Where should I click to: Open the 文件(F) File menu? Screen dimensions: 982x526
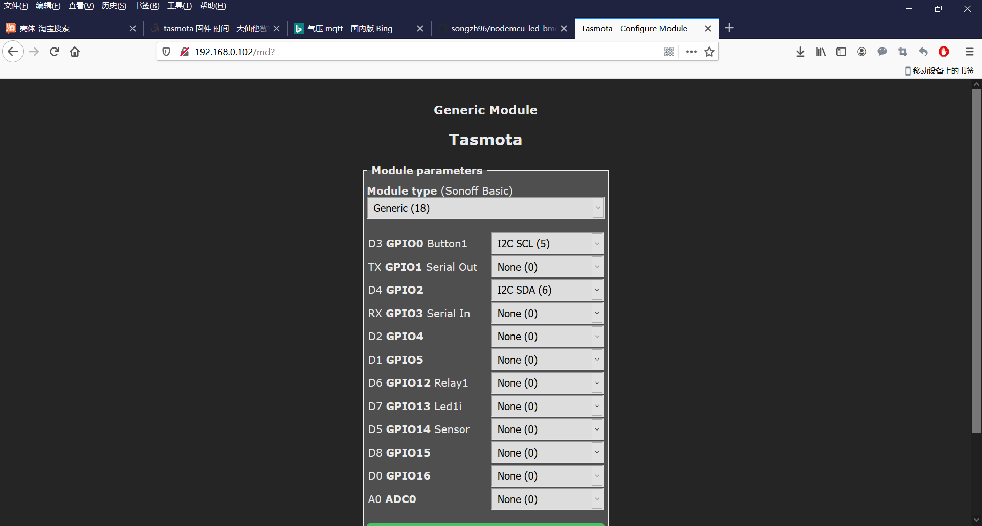(16, 6)
